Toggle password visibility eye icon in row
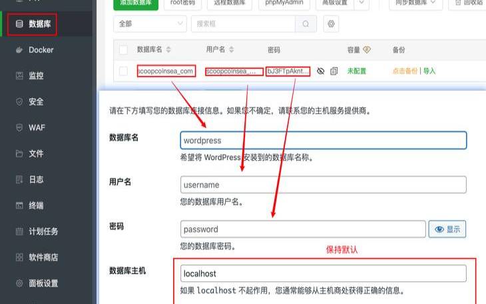 (x=321, y=71)
